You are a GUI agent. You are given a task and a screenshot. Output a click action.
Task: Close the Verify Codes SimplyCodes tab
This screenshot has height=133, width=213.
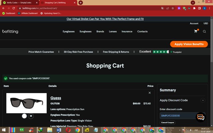tap(37, 3)
